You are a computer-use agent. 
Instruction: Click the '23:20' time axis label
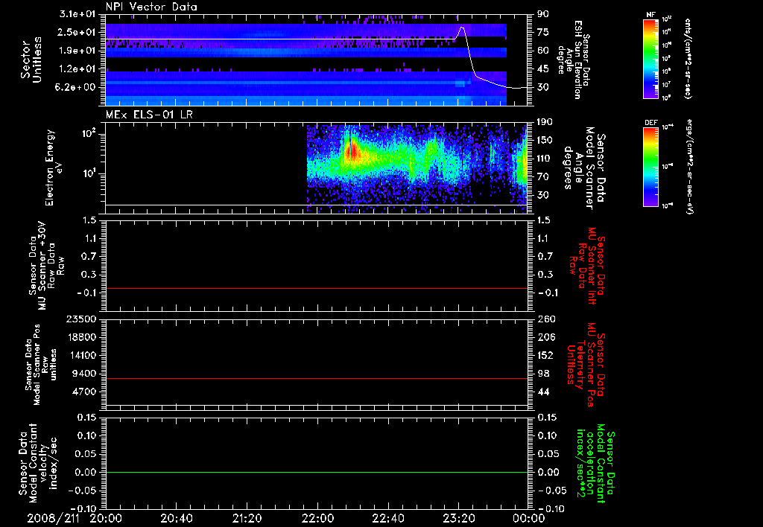(459, 518)
